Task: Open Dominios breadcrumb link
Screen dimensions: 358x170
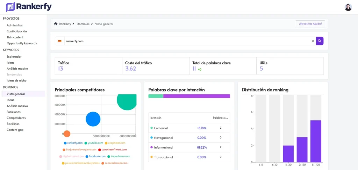Action: pos(83,24)
